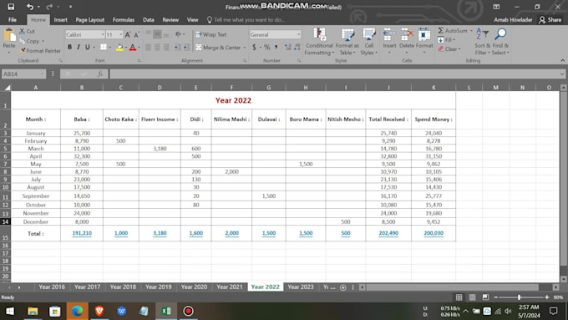Select the Total cell 191,210
Screen dimensions: 568x320
(82, 233)
